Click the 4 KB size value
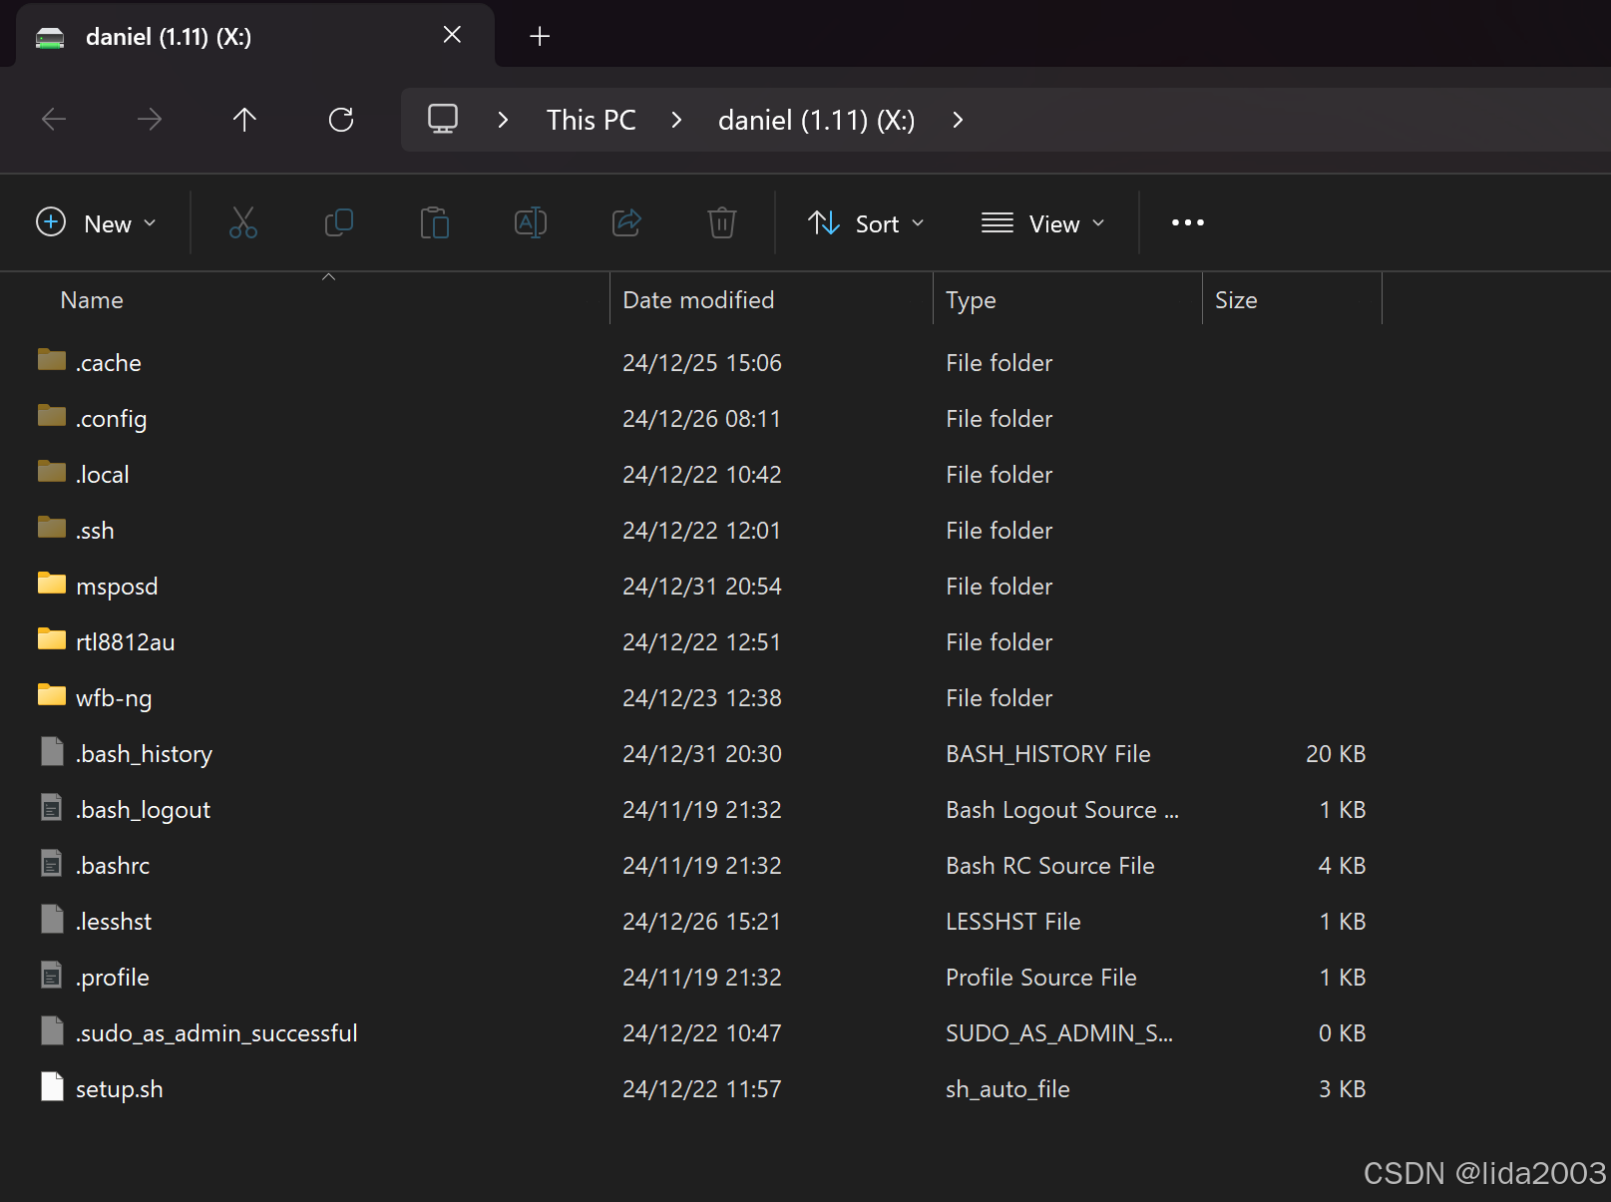This screenshot has width=1611, height=1202. coord(1342,866)
